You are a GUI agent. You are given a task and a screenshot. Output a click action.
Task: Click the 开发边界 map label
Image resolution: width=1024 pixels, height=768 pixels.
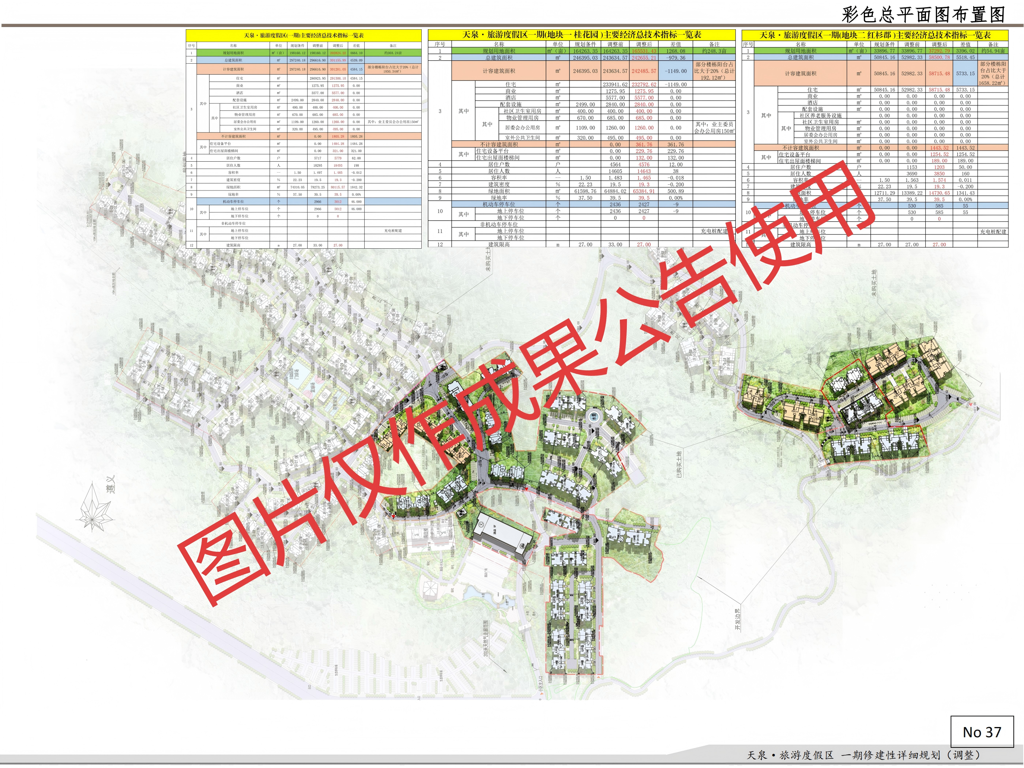point(738,620)
